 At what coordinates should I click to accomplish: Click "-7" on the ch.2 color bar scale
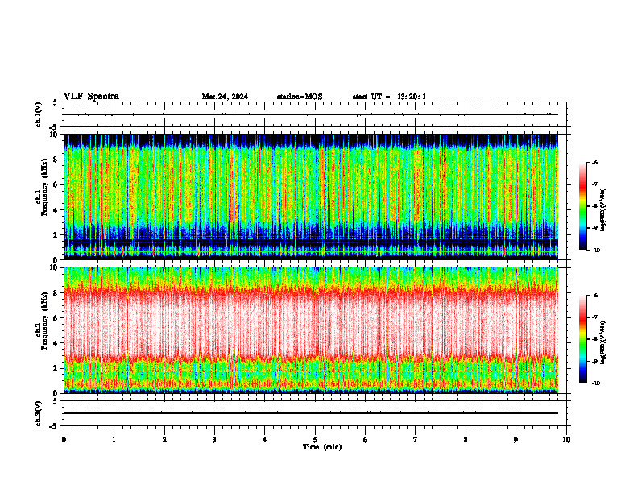click(594, 317)
